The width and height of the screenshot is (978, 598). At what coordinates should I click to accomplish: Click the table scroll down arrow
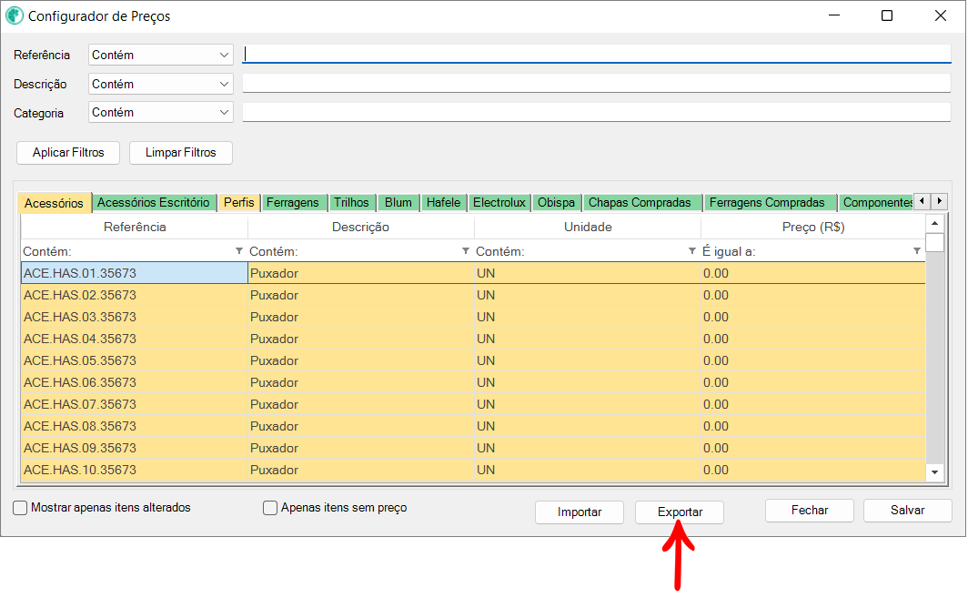coord(934,472)
